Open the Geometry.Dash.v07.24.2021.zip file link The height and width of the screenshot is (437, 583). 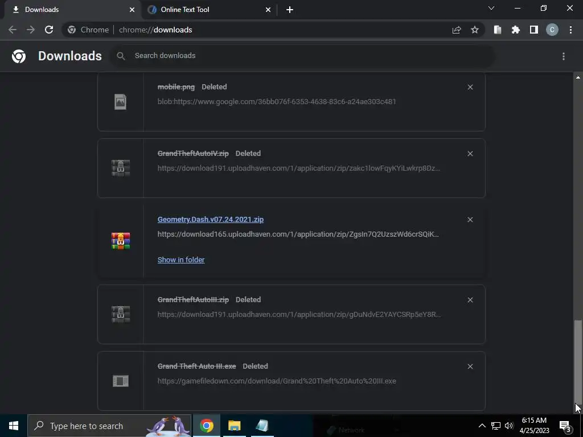tap(211, 219)
